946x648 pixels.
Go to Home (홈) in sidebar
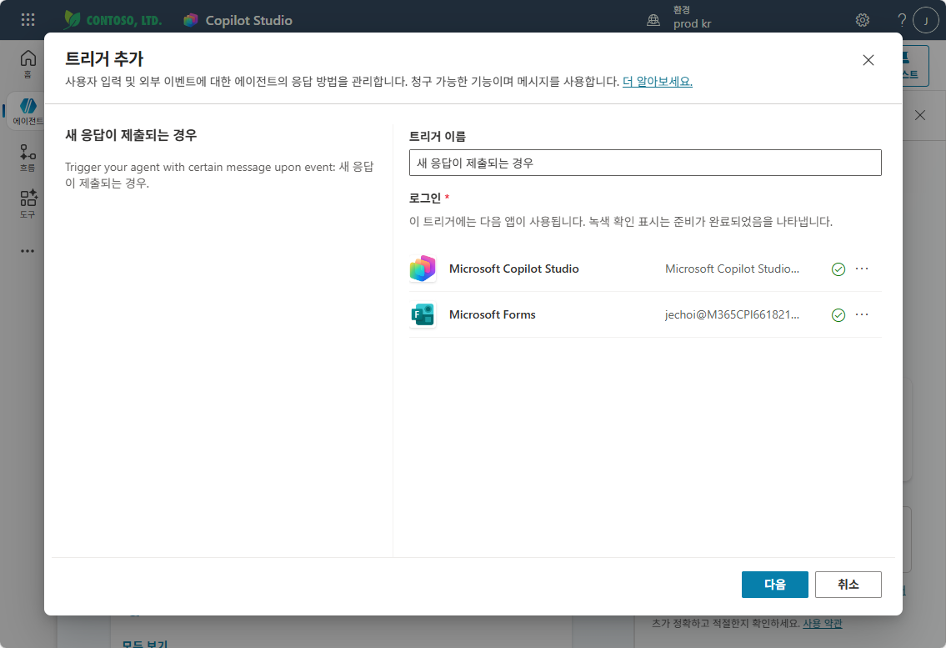28,64
